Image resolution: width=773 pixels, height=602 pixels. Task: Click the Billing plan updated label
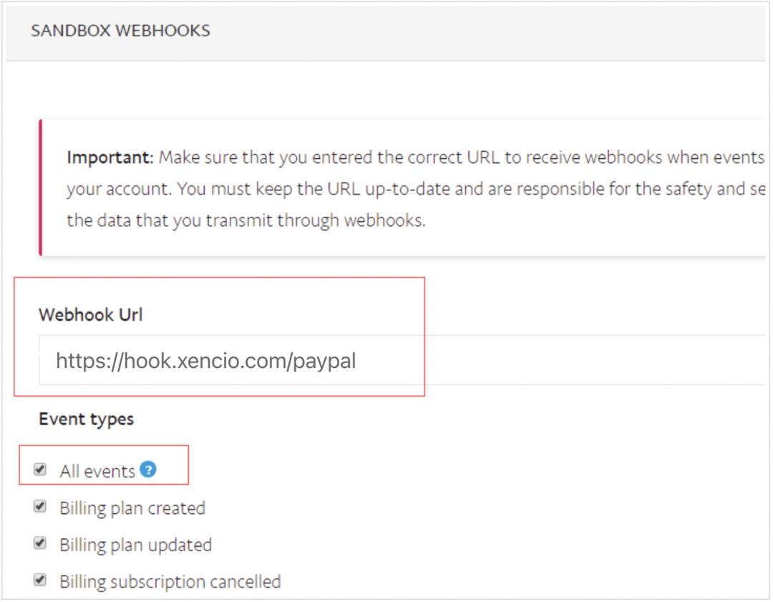pyautogui.click(x=135, y=545)
